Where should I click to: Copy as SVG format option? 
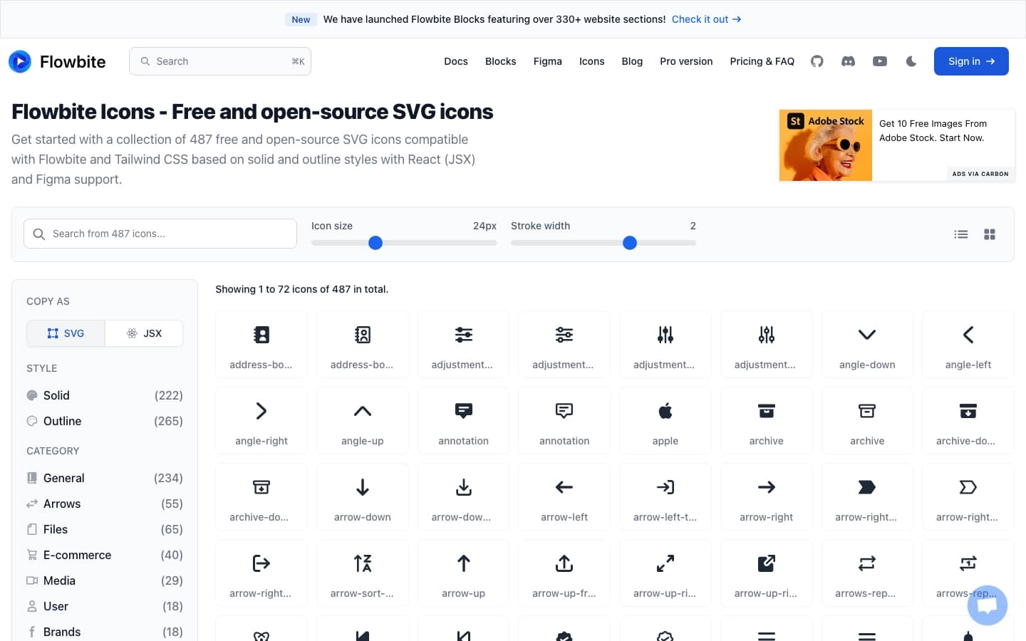click(x=66, y=333)
